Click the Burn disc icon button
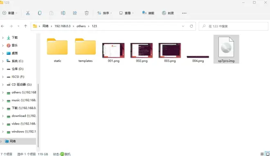This screenshot has height=156, width=270. [168, 13]
